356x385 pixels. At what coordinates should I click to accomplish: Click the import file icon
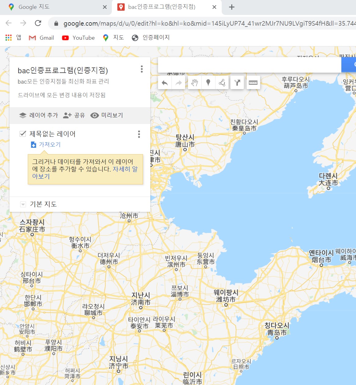(34, 145)
